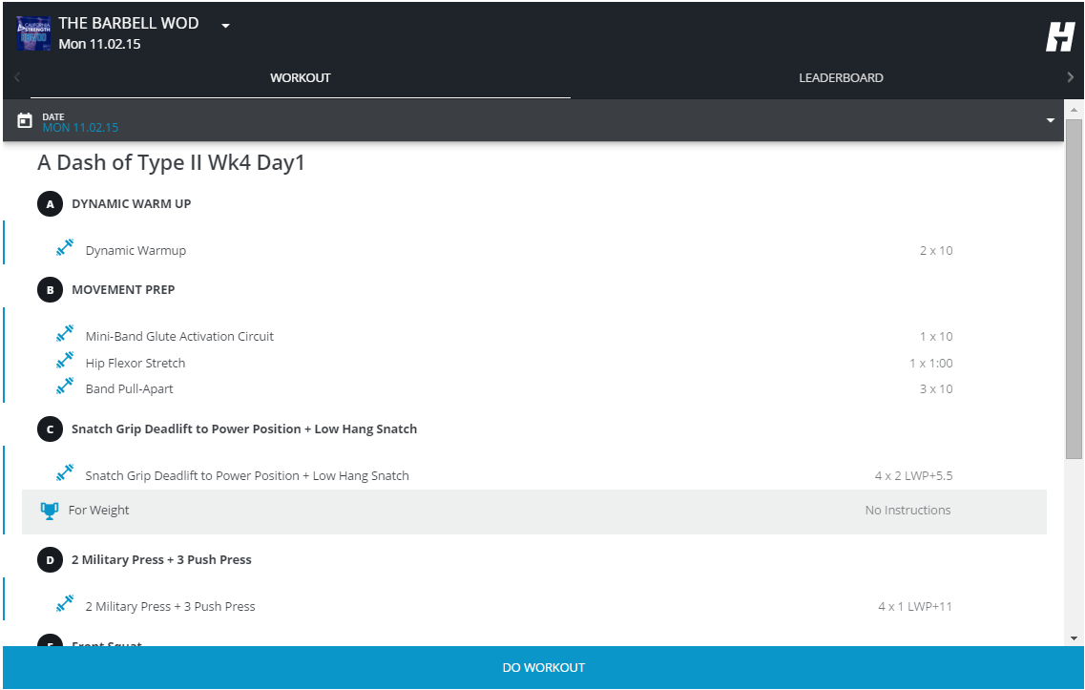Click the TrainHeroic H logo icon
The width and height of the screenshot is (1085, 690).
click(x=1059, y=36)
